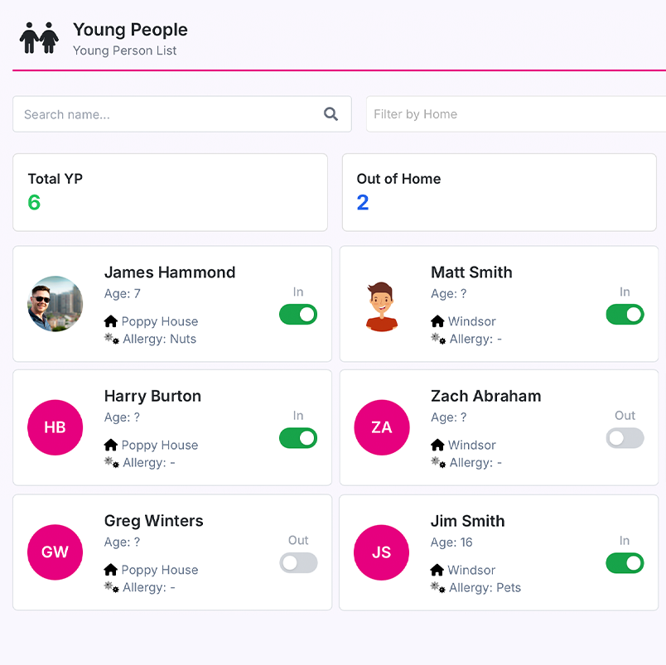Screen dimensions: 666x665
Task: Click the home icon on James Hammond's card
Action: (x=109, y=321)
